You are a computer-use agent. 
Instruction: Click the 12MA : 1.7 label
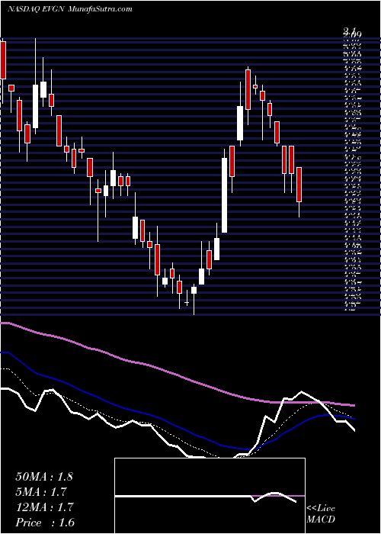click(44, 507)
